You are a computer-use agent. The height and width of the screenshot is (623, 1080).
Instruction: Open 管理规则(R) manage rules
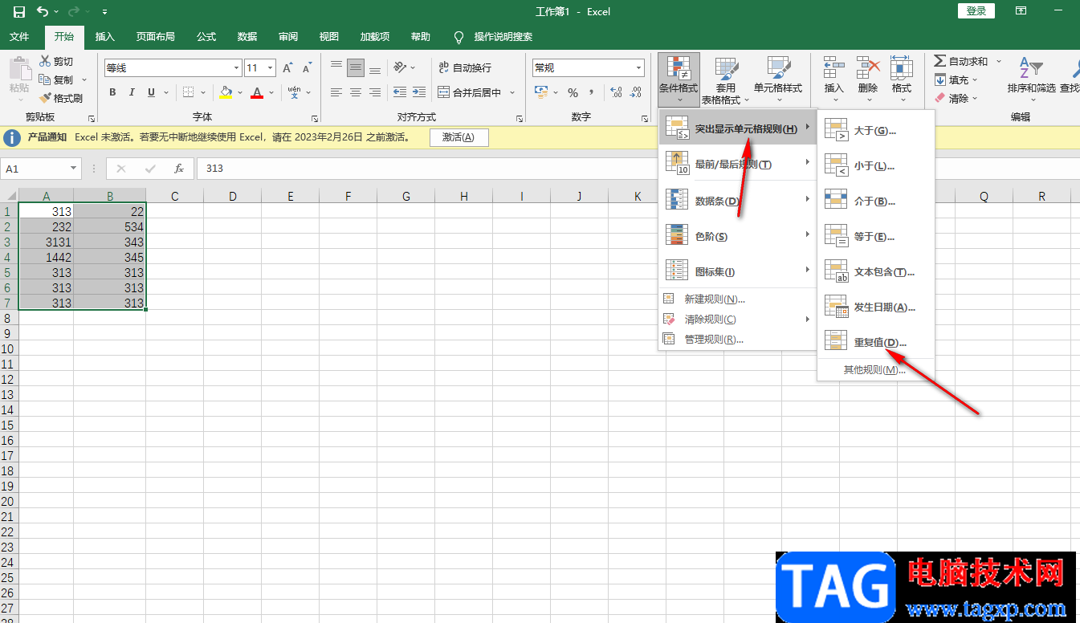coord(737,339)
